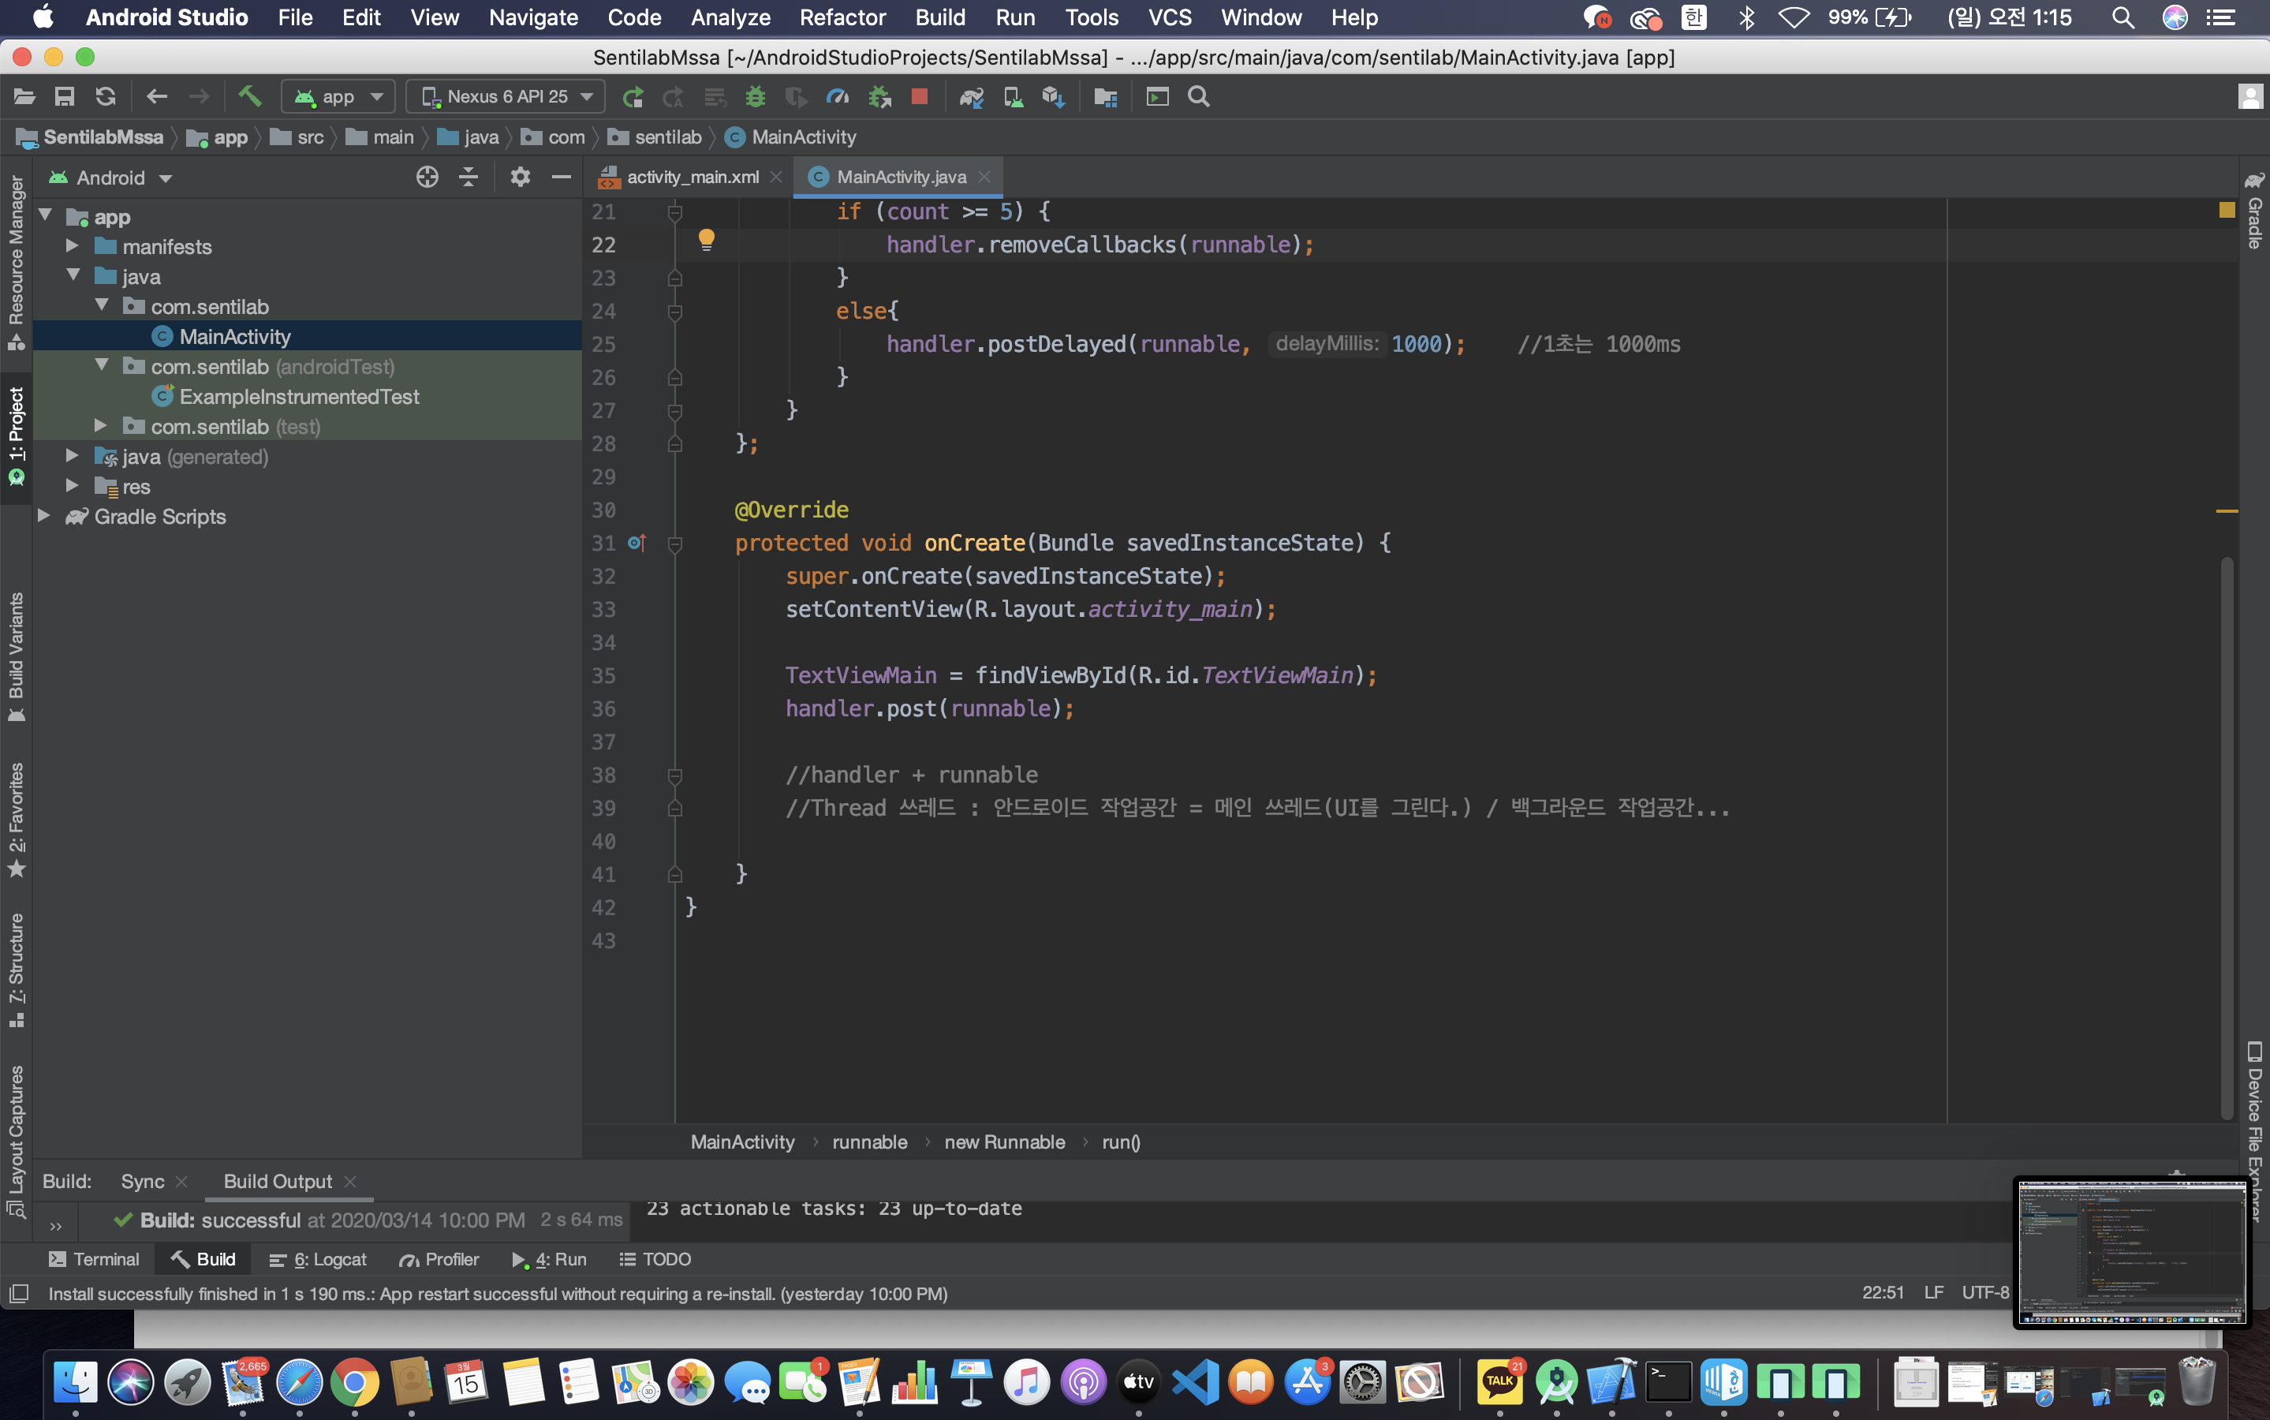Viewport: 2270px width, 1420px height.
Task: Open the Android Profiler gauge icon in toolbar
Action: (837, 97)
